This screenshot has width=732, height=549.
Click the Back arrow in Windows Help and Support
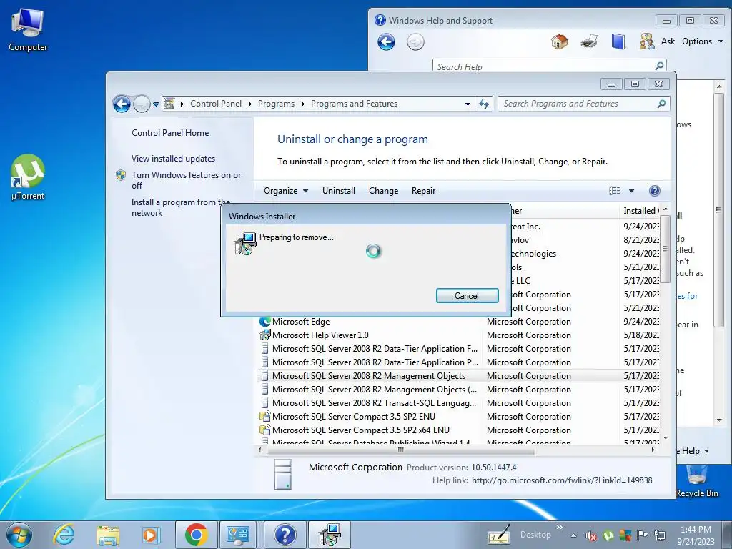[386, 42]
